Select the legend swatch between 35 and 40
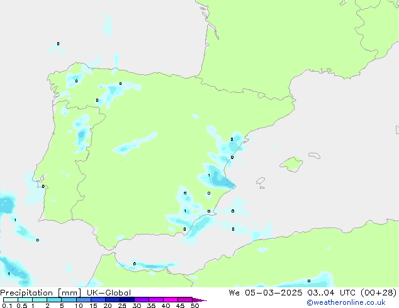This screenshot has height=308, width=399. (x=156, y=300)
